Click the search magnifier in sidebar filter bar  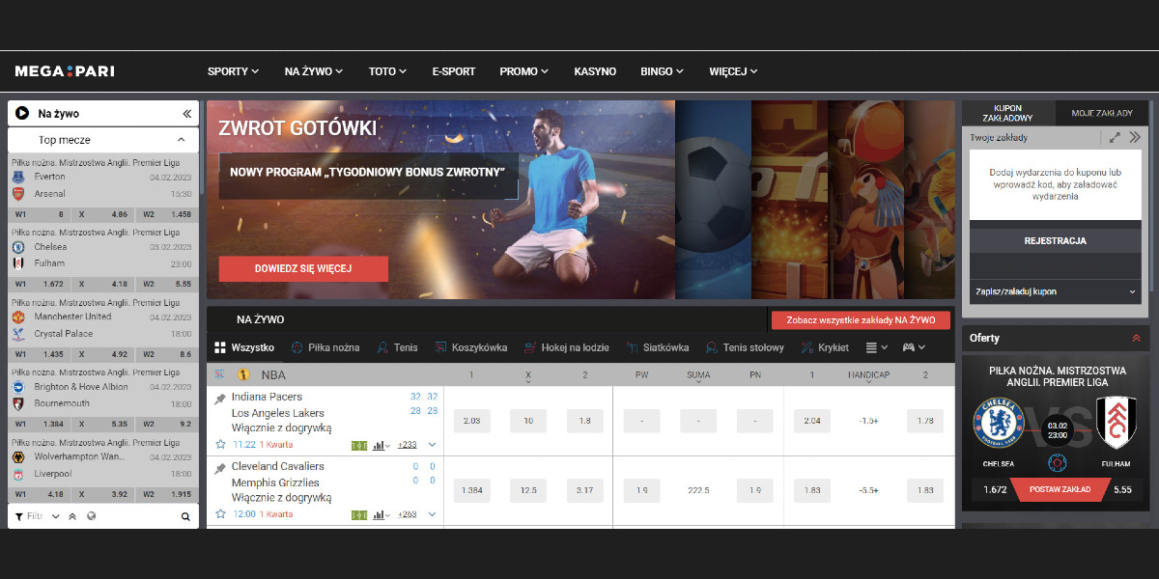pos(185,517)
